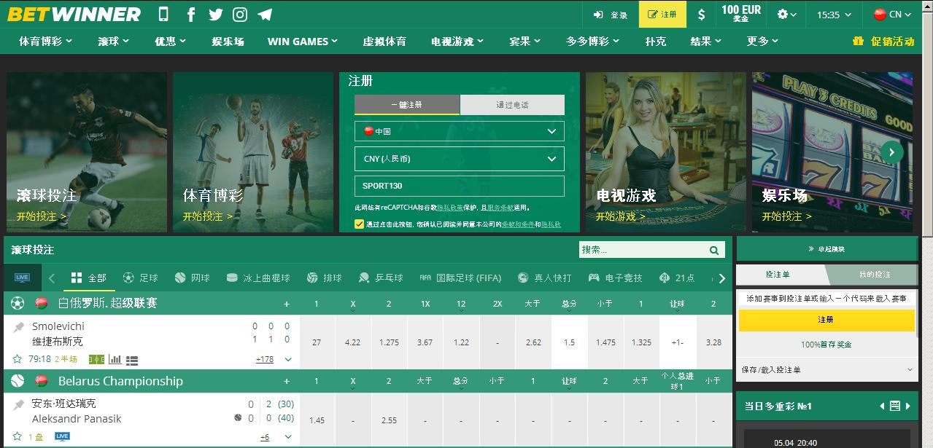Expand the 保存/载入投注单 section
Viewport: 933px width, 448px height.
point(827,369)
